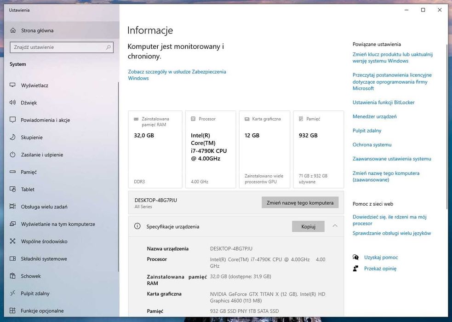The width and height of the screenshot is (452, 322).
Task: Click the Informacje page heading
Action: (150, 30)
